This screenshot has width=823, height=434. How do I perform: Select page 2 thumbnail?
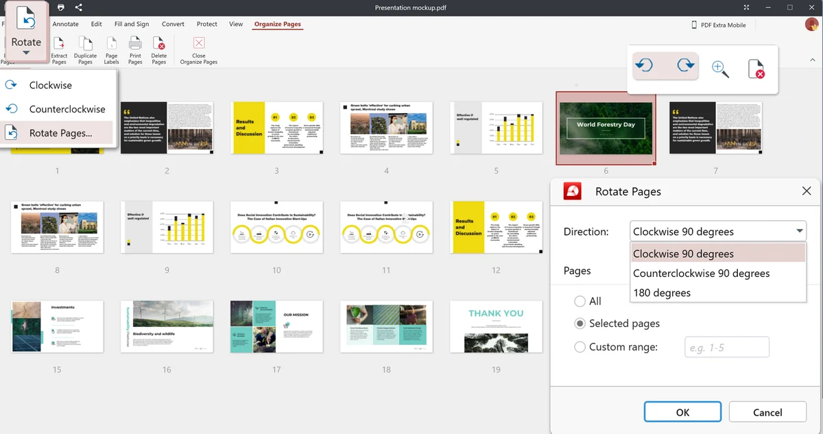167,128
